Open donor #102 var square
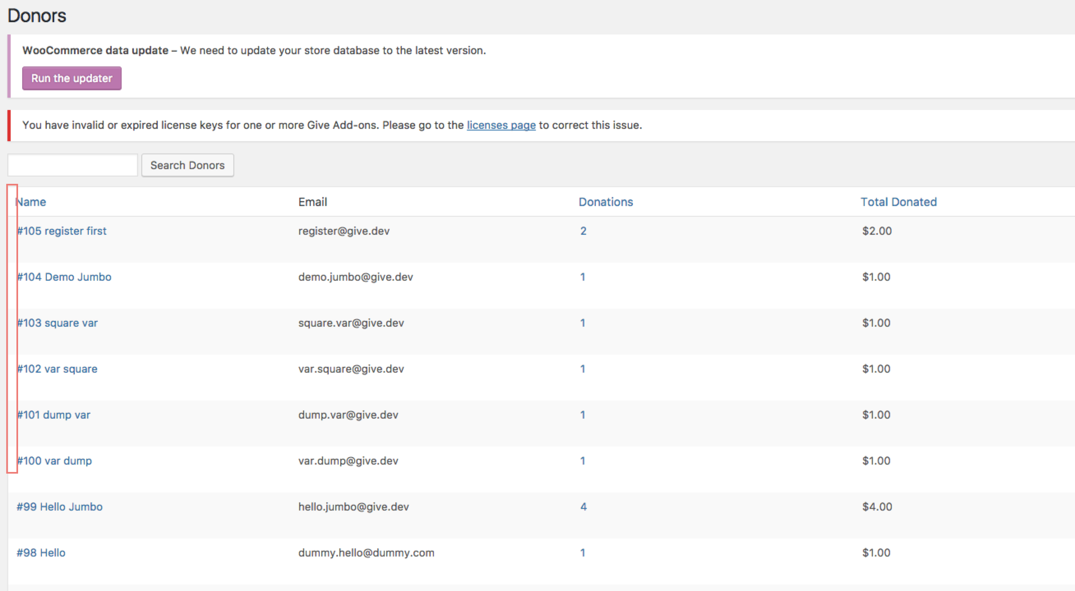This screenshot has height=591, width=1075. 57,369
